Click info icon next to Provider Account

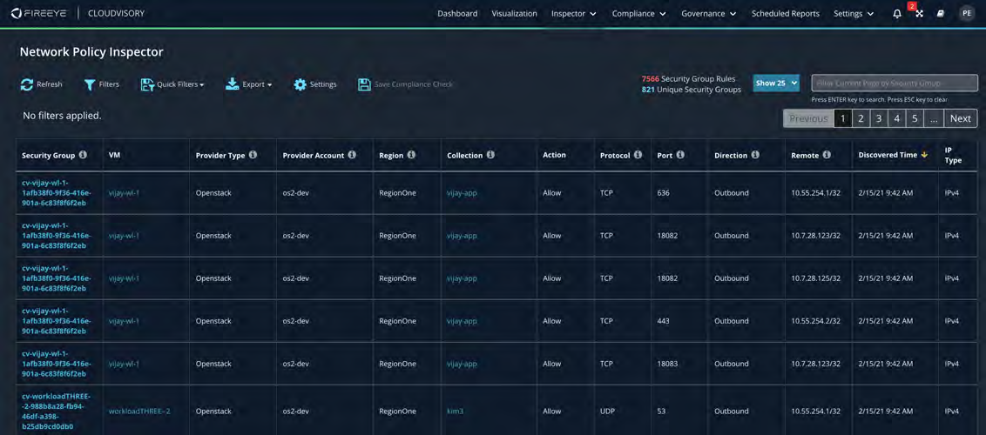coord(352,155)
